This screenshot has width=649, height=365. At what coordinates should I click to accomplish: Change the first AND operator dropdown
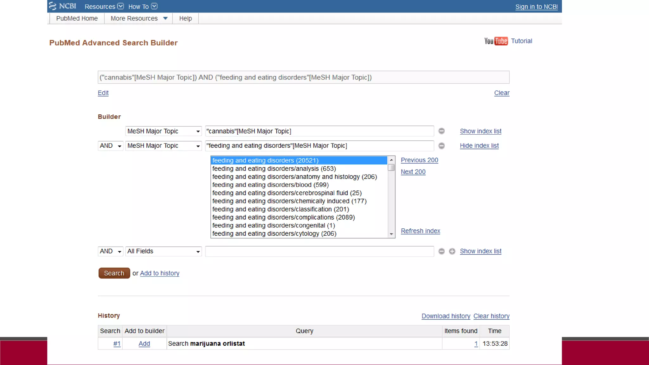(x=110, y=146)
